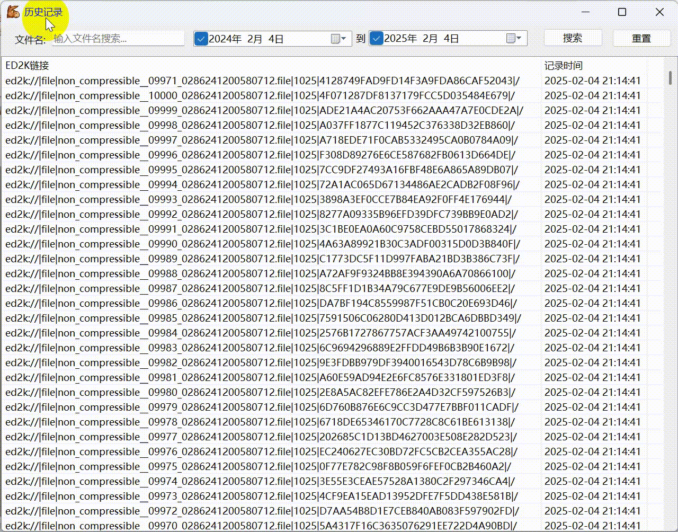Open the end date calendar dropdown

[514, 39]
